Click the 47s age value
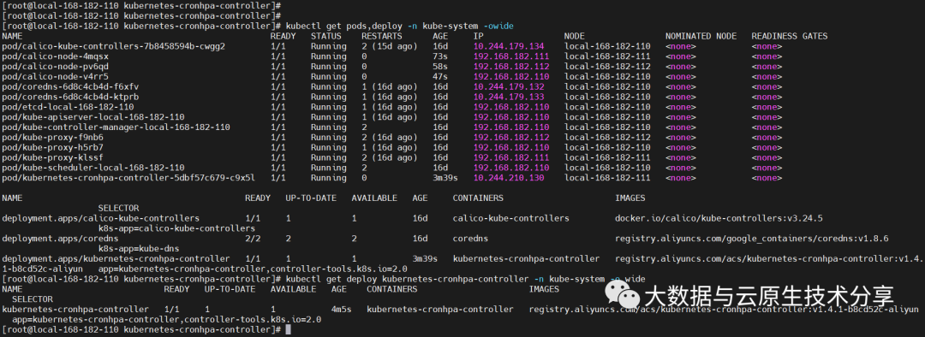925x337 pixels. (440, 77)
